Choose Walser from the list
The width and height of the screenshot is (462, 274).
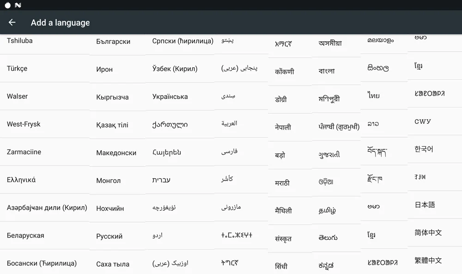coord(17,97)
